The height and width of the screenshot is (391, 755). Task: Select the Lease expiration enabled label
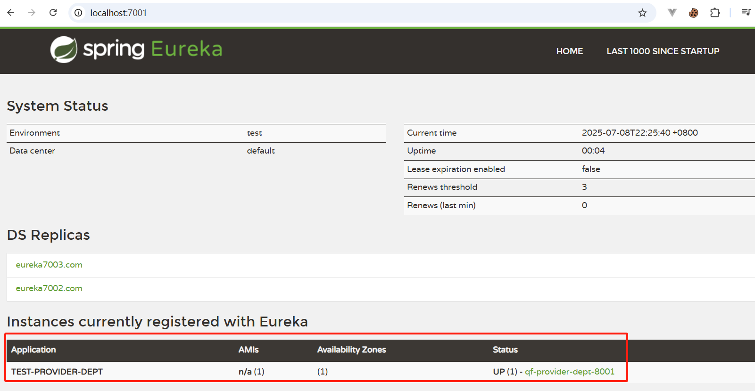(456, 169)
